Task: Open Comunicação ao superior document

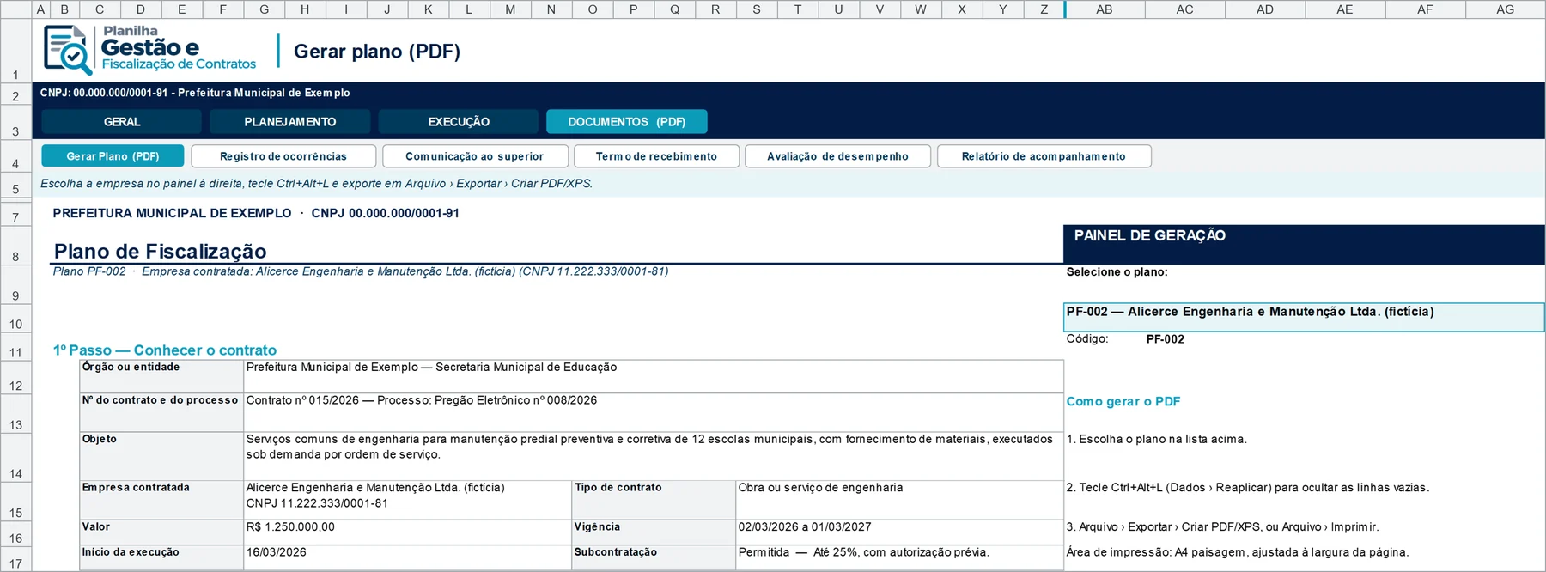Action: pos(475,156)
